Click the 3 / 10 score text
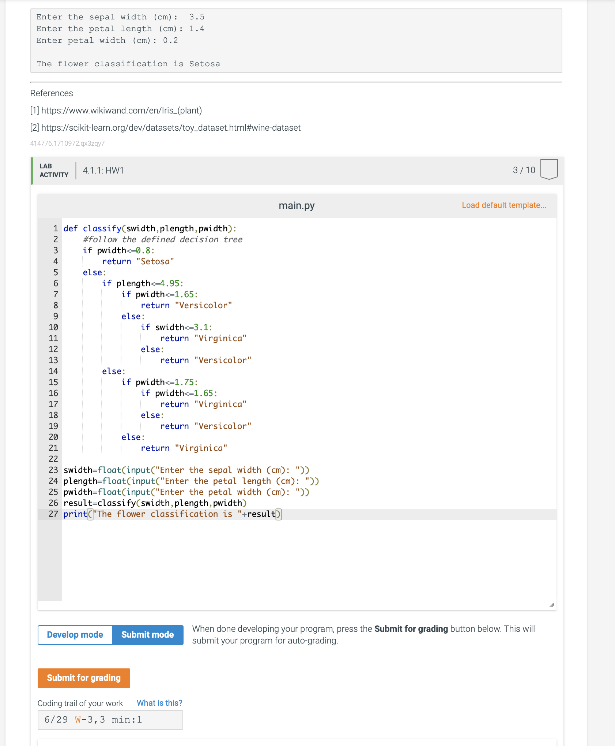 tap(524, 170)
